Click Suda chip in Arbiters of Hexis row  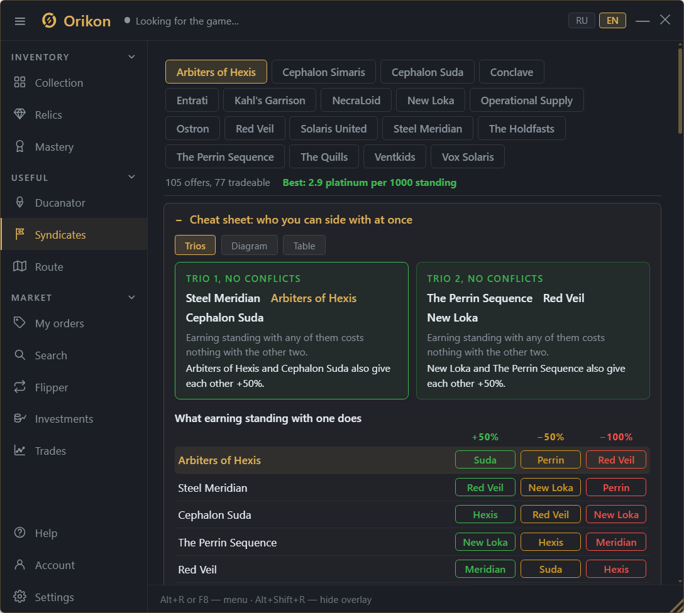(485, 460)
